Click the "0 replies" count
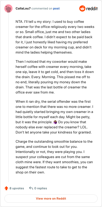The width and height of the screenshot is (102, 207). click(41, 188)
